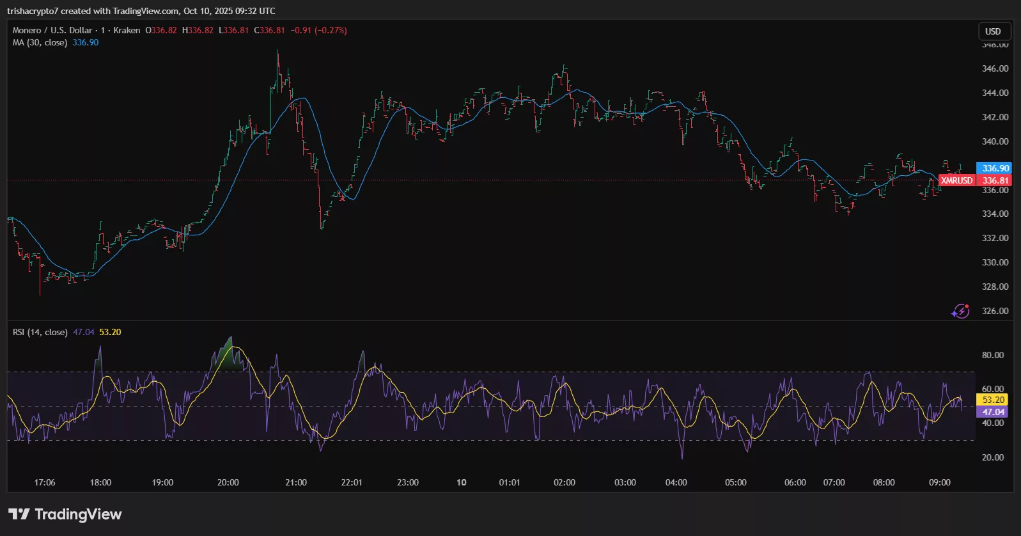1021x536 pixels.
Task: Click the 328.00 price scale label
Action: coord(995,287)
